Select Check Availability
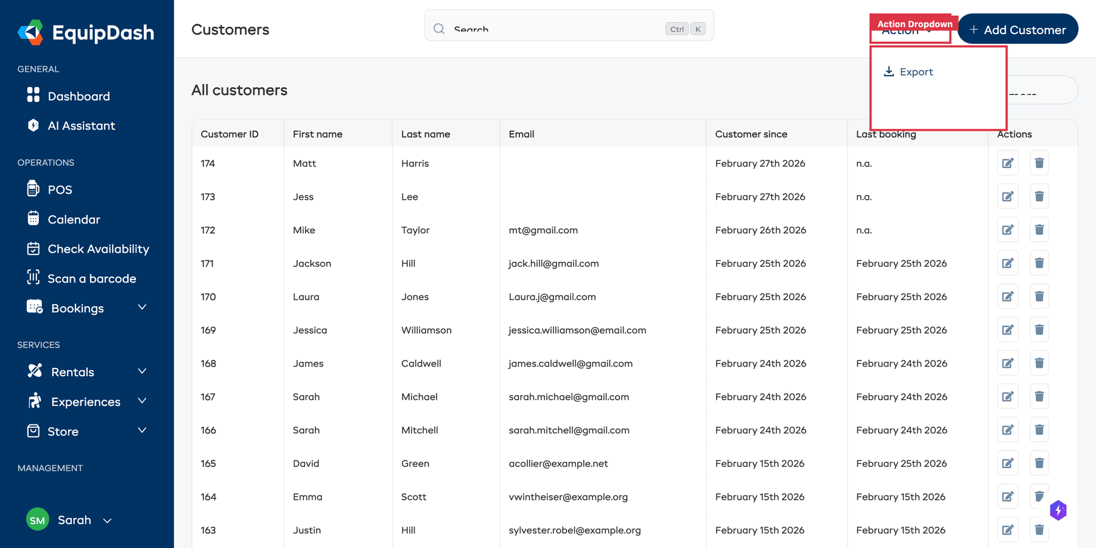 (98, 248)
